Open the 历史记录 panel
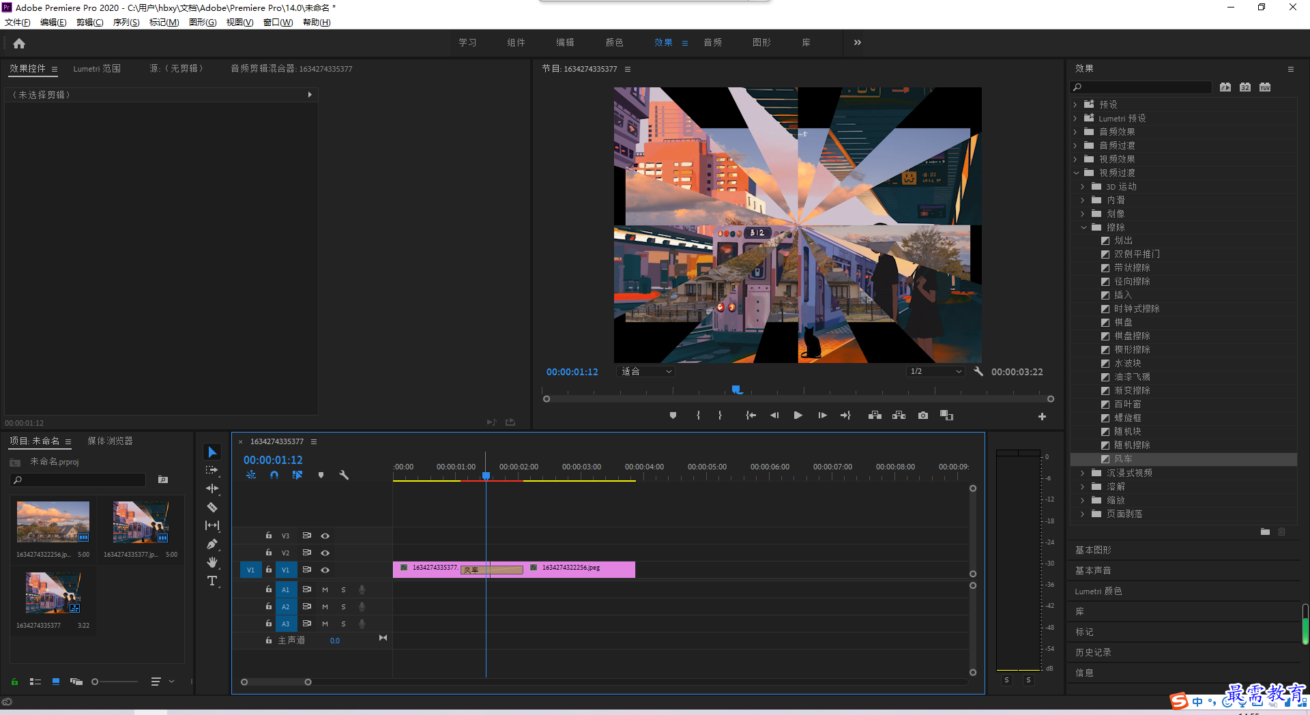The image size is (1310, 715). point(1093,652)
